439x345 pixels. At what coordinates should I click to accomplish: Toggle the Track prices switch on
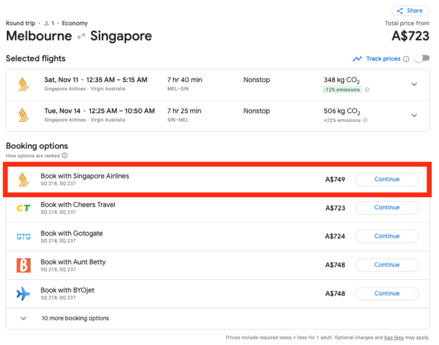[x=422, y=58]
